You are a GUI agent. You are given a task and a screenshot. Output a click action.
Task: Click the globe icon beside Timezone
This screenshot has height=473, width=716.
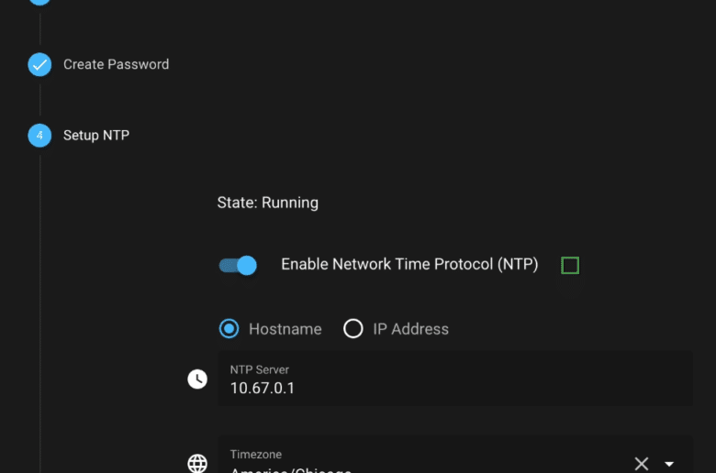point(197,464)
